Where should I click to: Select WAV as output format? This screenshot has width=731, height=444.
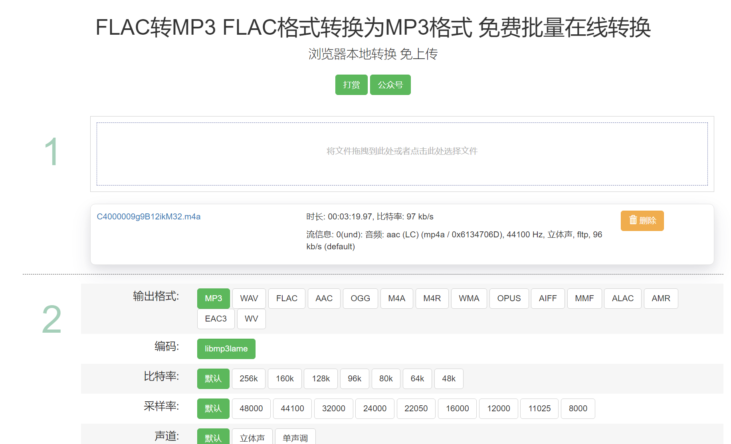(249, 298)
